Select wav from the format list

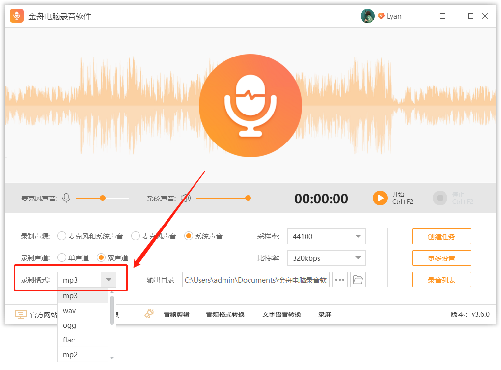(x=69, y=310)
